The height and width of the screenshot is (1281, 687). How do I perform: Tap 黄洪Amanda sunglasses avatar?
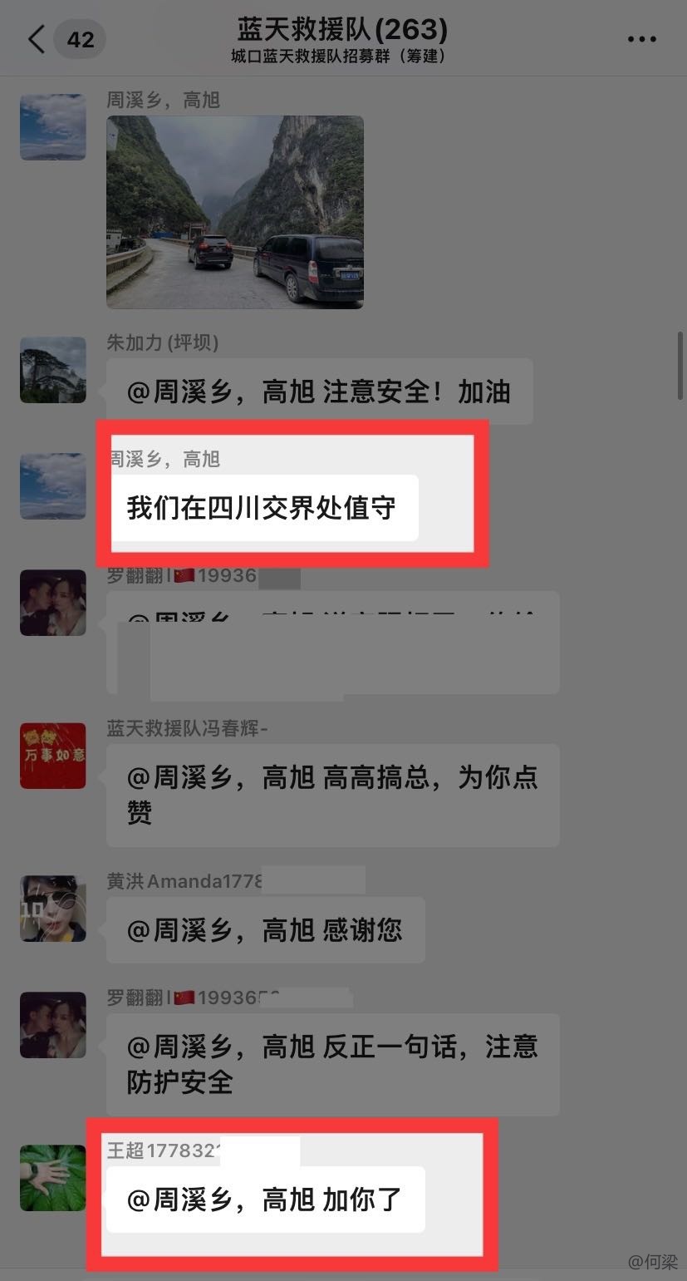tap(53, 909)
